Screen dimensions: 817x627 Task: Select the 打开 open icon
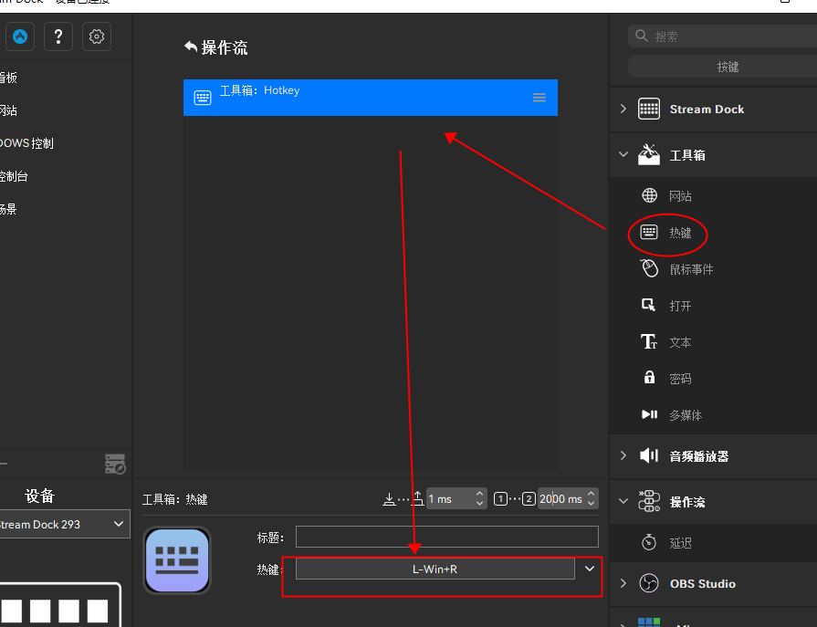(x=649, y=305)
